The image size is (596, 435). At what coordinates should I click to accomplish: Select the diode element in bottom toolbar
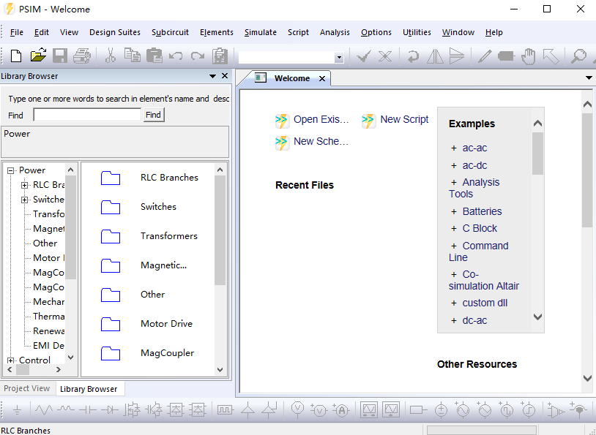coord(109,410)
